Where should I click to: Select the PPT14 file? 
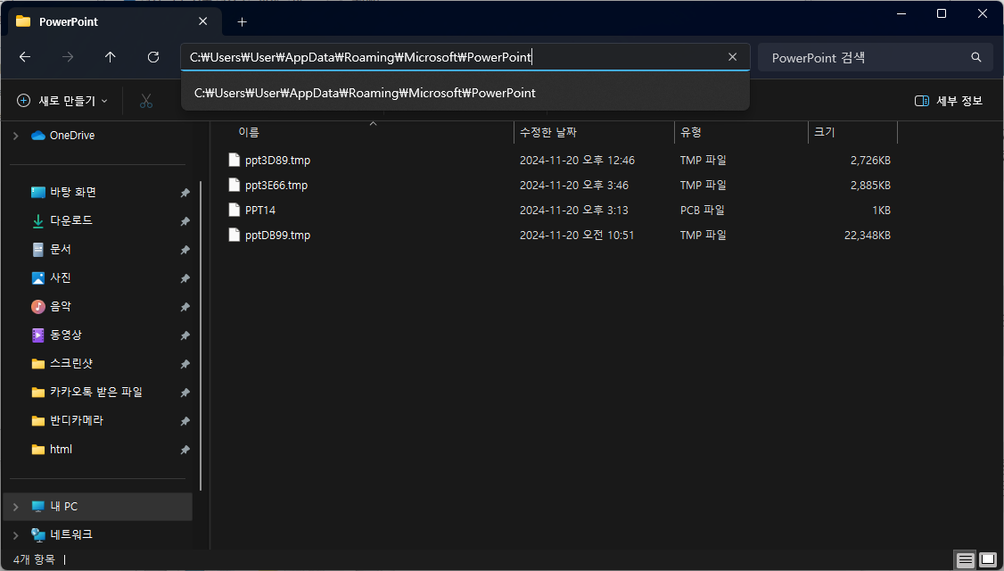coord(260,211)
